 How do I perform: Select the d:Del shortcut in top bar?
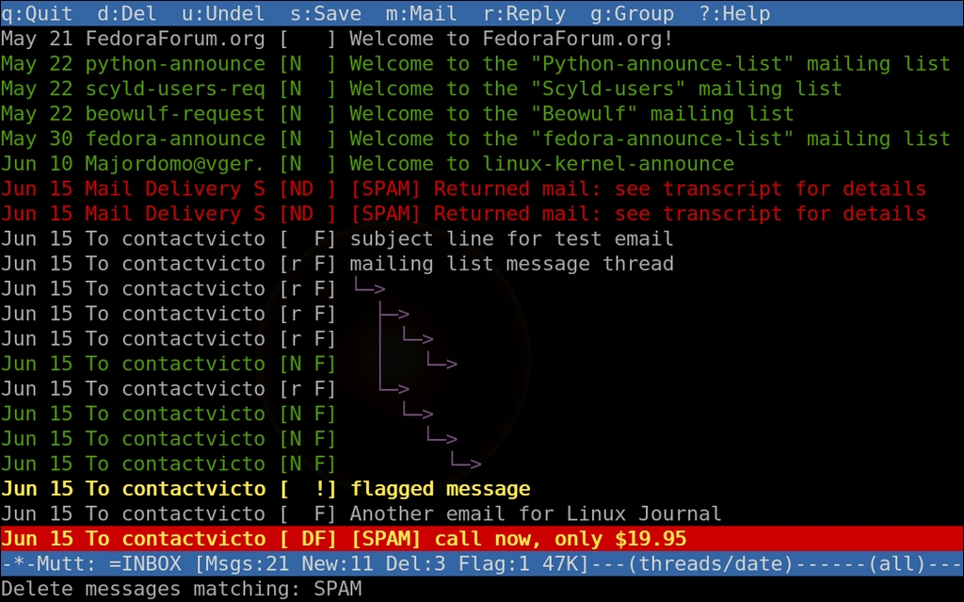127,13
